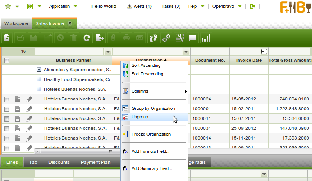Click the Refresh toolbar icon

[x=87, y=38]
